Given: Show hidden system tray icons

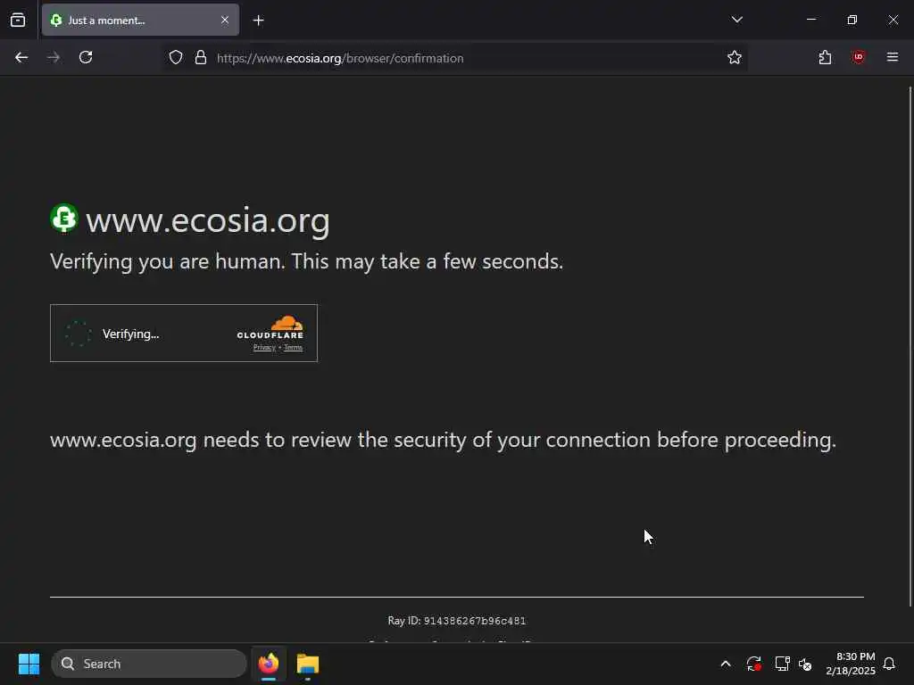Looking at the screenshot, I should click(726, 664).
